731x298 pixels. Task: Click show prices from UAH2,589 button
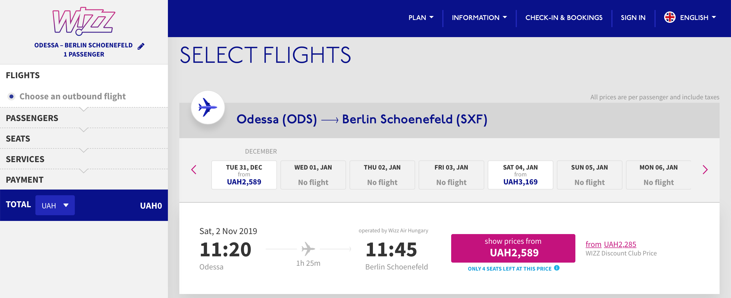tap(513, 248)
